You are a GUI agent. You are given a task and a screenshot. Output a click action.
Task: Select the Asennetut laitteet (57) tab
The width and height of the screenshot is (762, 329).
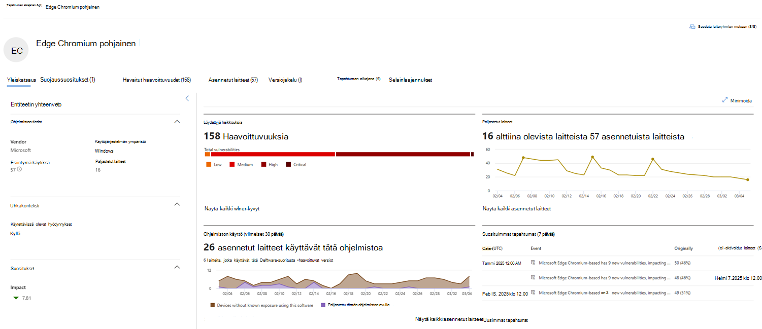233,80
